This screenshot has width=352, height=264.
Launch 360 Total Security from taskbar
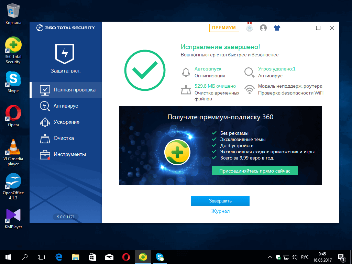click(143, 257)
